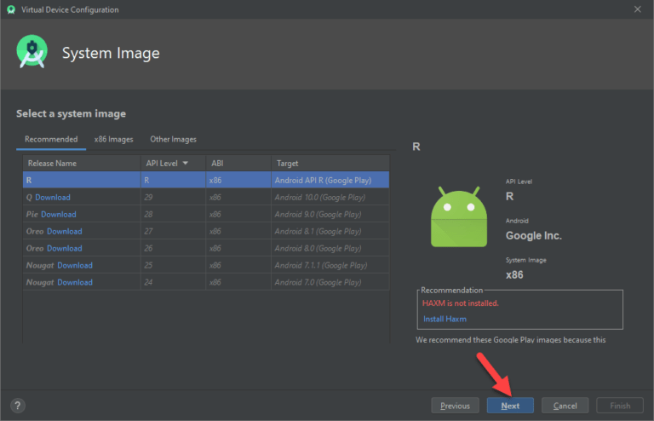Click API level 25 cell
This screenshot has width=654, height=421.
(173, 265)
